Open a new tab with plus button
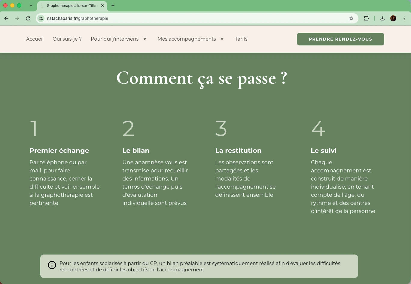 (x=113, y=5)
